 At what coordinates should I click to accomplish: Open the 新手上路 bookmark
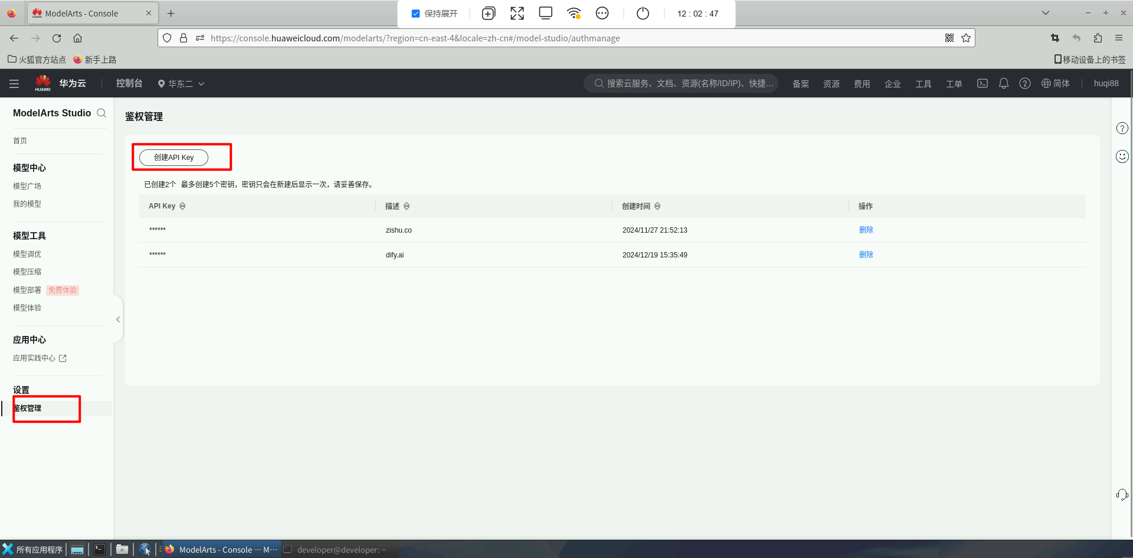tap(95, 60)
